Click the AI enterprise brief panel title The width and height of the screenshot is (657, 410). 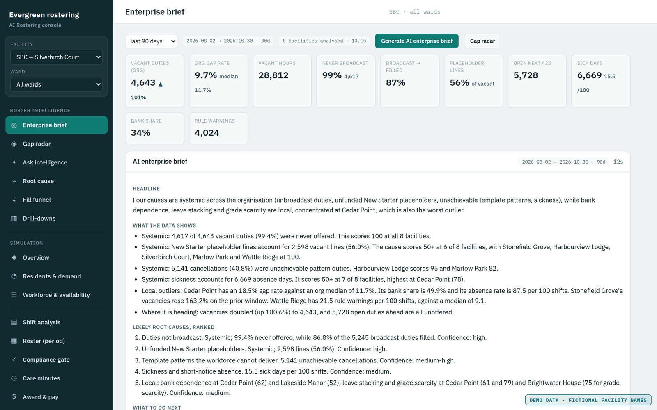160,162
